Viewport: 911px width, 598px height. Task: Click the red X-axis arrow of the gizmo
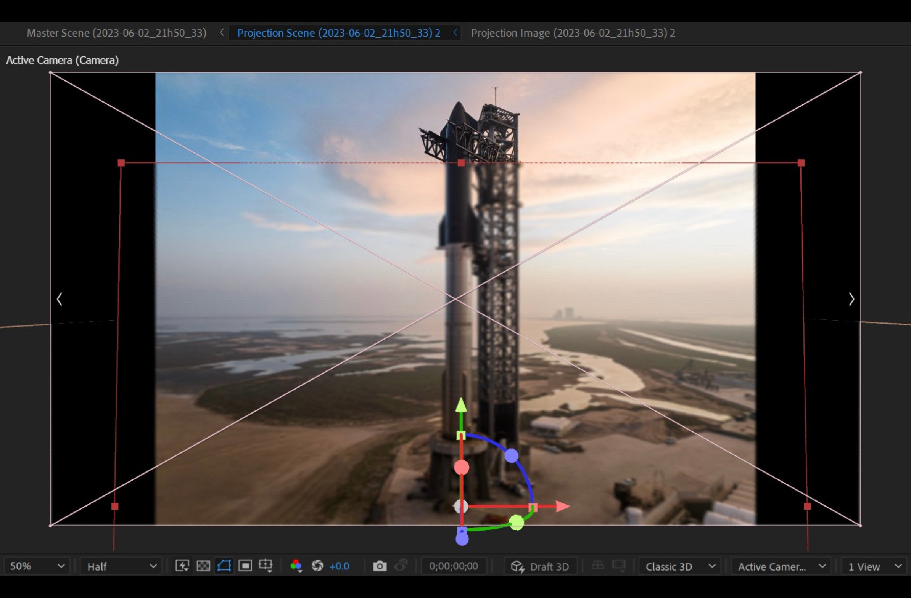click(x=563, y=506)
